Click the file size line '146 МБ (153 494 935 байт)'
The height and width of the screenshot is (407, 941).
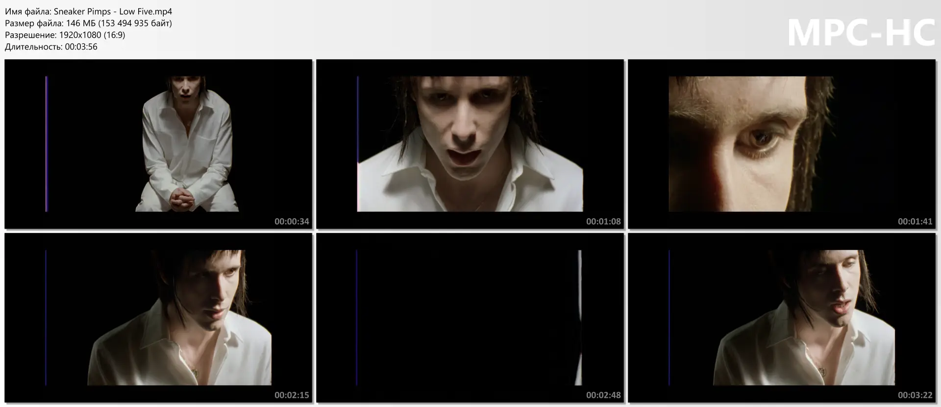(119, 23)
